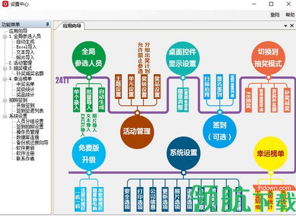This screenshot has height=216, width=296.
Task: Open the brown 奖级设置 box
Action: (x=144, y=86)
